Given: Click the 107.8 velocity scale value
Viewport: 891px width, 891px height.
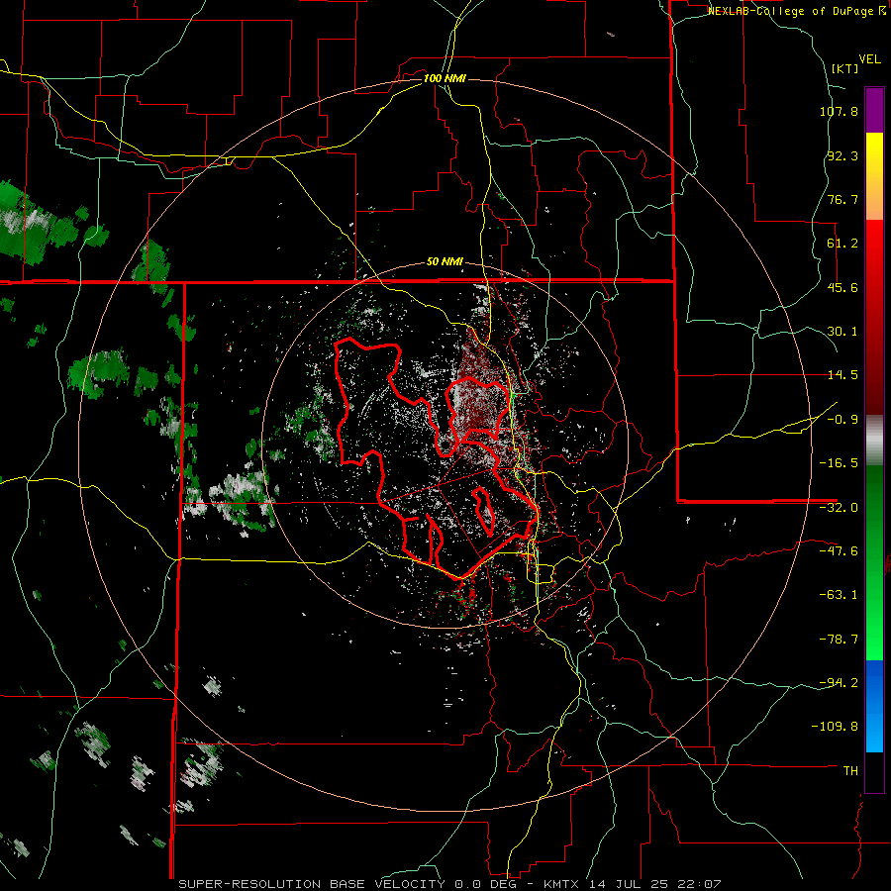Looking at the screenshot, I should point(839,111).
